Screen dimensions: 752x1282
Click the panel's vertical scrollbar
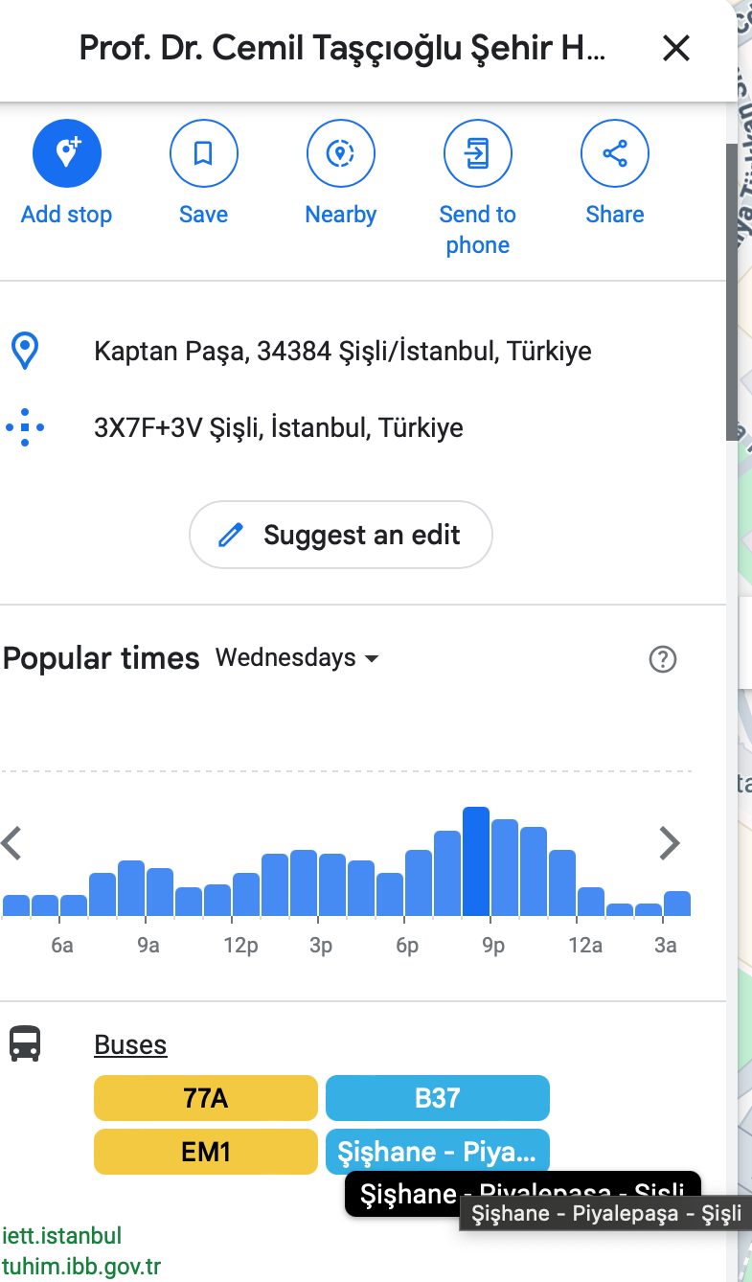tap(732, 287)
